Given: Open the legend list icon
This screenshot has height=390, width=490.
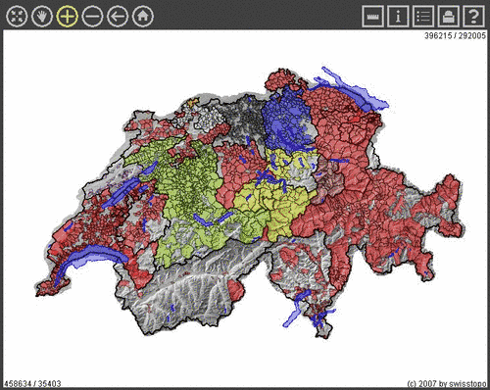Looking at the screenshot, I should point(423,16).
